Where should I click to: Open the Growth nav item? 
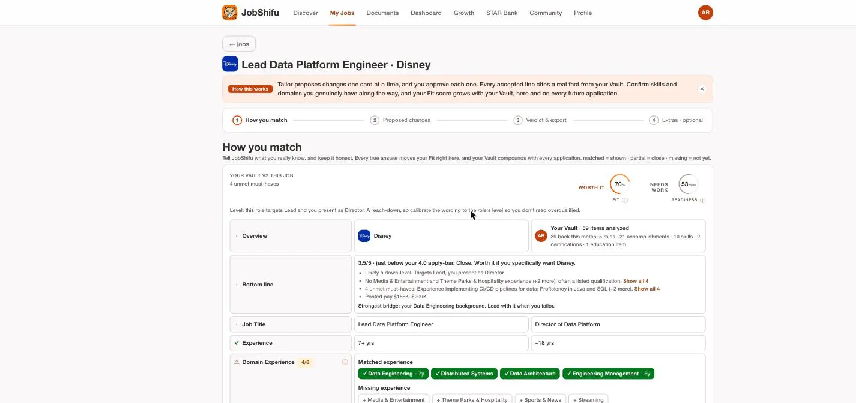[464, 13]
